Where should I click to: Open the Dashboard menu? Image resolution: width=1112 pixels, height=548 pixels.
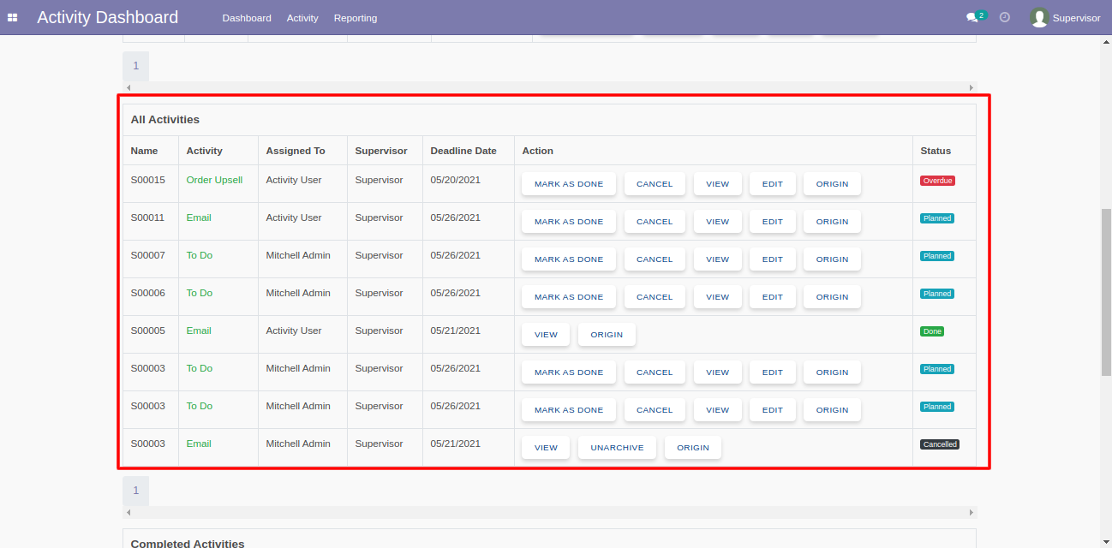(x=247, y=18)
